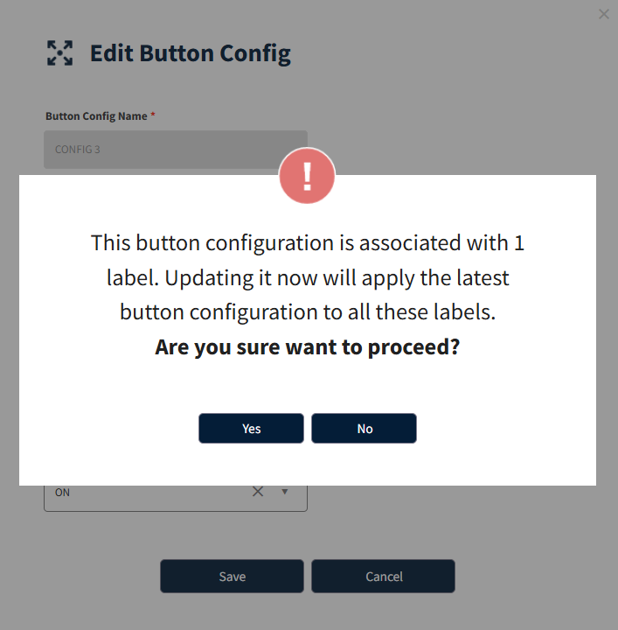Click the red required asterisk marker
The height and width of the screenshot is (630, 618).
tap(153, 115)
